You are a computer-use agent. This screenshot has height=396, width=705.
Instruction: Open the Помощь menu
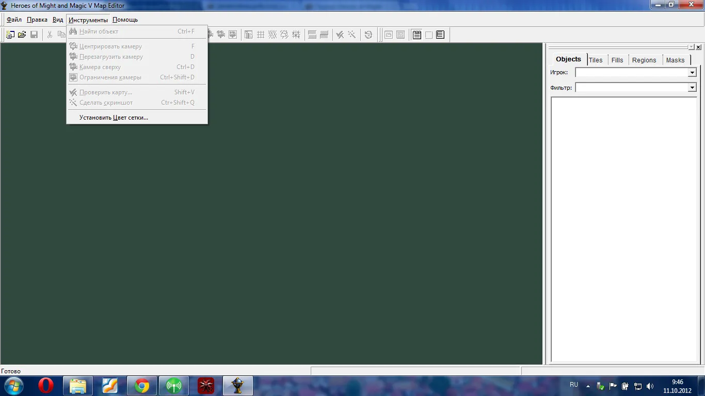coord(125,20)
